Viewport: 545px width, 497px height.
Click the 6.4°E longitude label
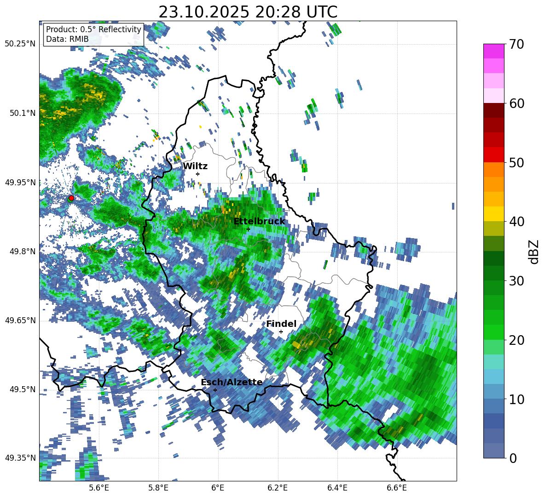pyautogui.click(x=337, y=488)
